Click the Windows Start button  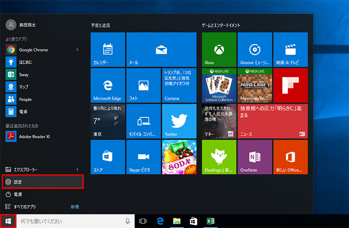coord(8,221)
